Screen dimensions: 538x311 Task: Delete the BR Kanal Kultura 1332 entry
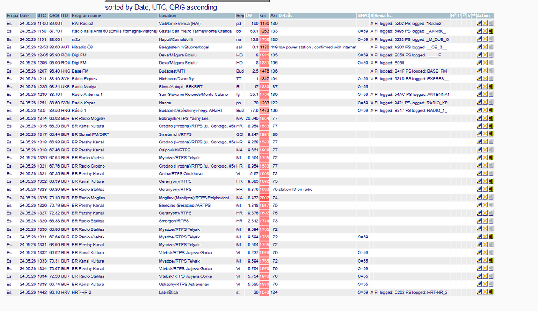pos(485,253)
